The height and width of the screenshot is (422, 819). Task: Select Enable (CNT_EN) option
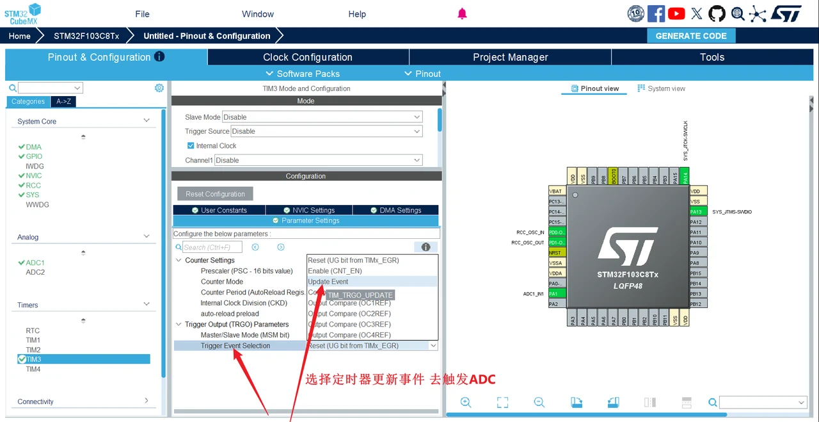point(372,271)
